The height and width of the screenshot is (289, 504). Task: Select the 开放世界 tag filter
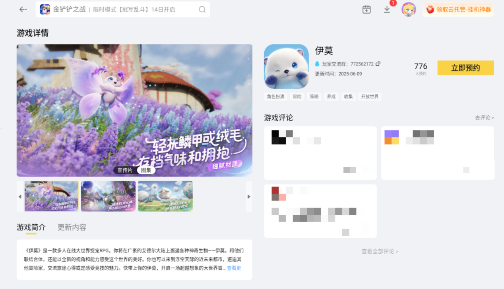click(370, 96)
